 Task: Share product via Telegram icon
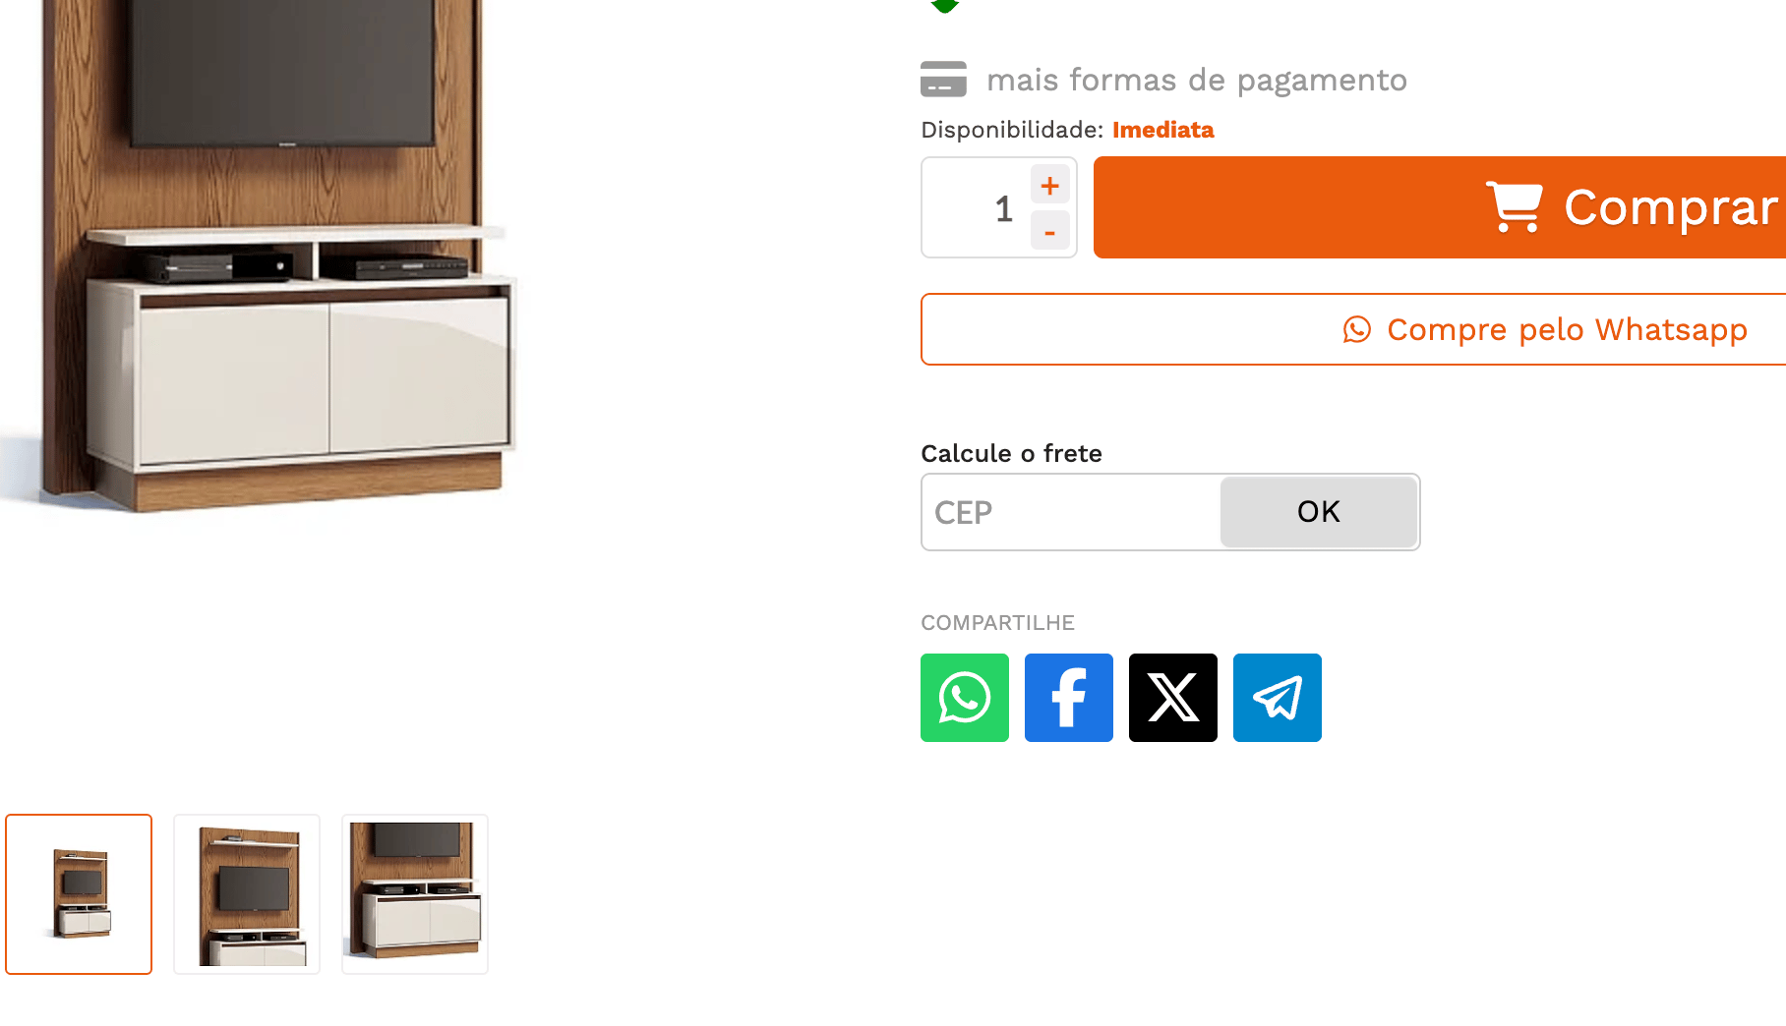(1277, 698)
